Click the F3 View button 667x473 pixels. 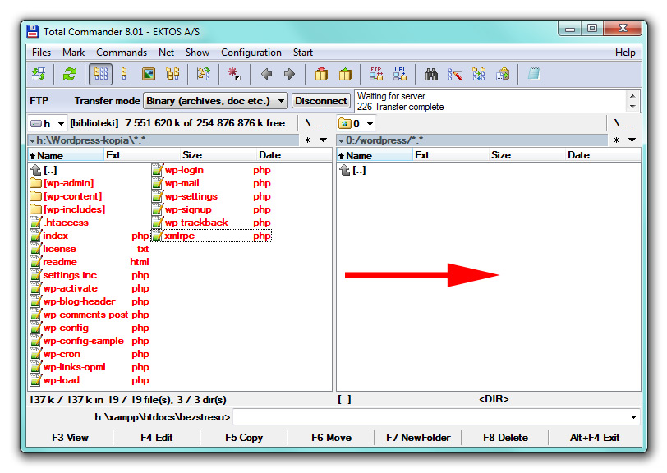[70, 437]
